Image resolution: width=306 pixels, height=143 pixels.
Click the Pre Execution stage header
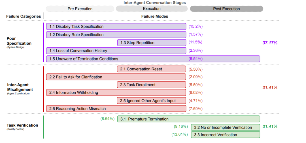(x=80, y=9)
